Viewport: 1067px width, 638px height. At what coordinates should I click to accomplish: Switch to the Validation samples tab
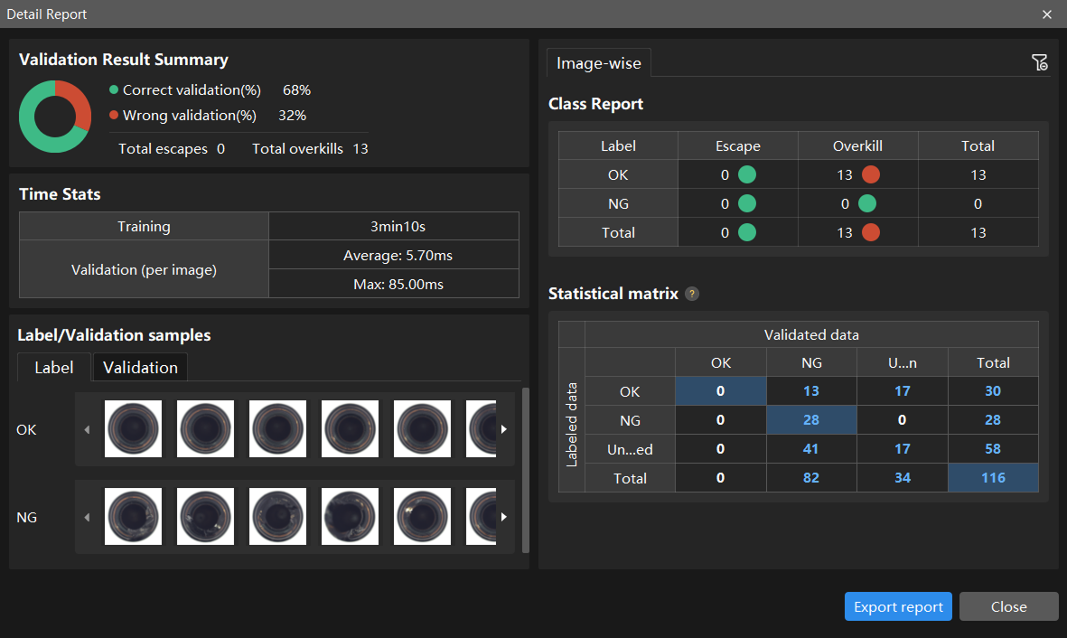tap(140, 367)
